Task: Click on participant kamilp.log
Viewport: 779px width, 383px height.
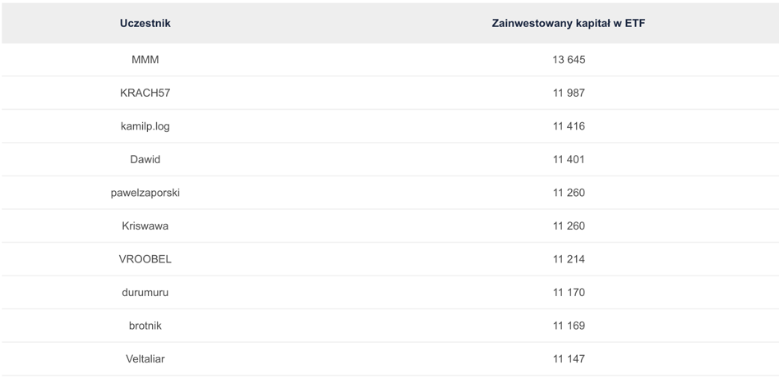Action: pyautogui.click(x=145, y=126)
